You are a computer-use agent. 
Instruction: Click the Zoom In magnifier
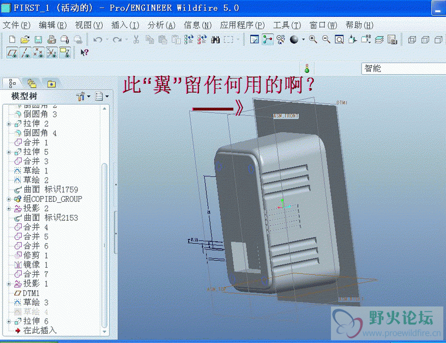pyautogui.click(x=313, y=39)
